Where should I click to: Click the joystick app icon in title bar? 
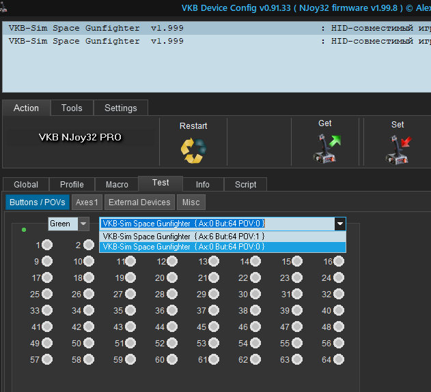[3, 7]
